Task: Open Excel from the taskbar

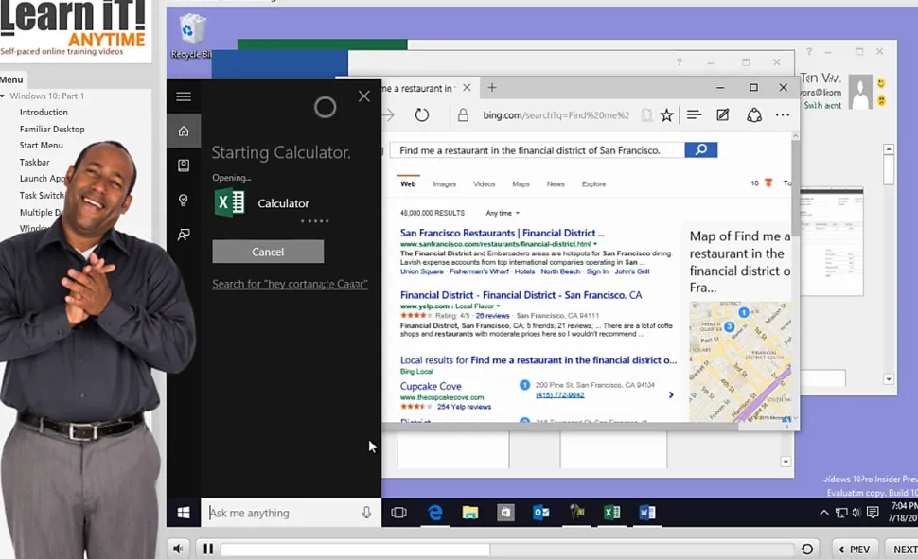Action: pyautogui.click(x=611, y=513)
